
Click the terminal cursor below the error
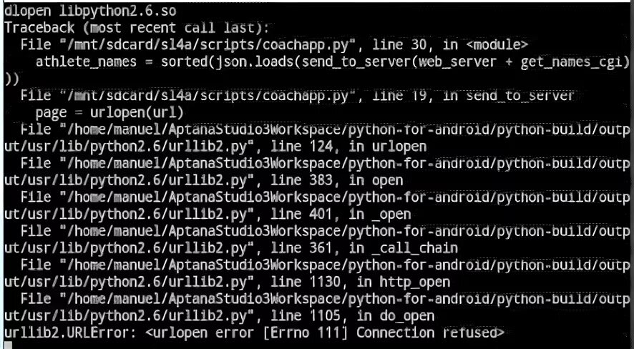(x=8, y=345)
